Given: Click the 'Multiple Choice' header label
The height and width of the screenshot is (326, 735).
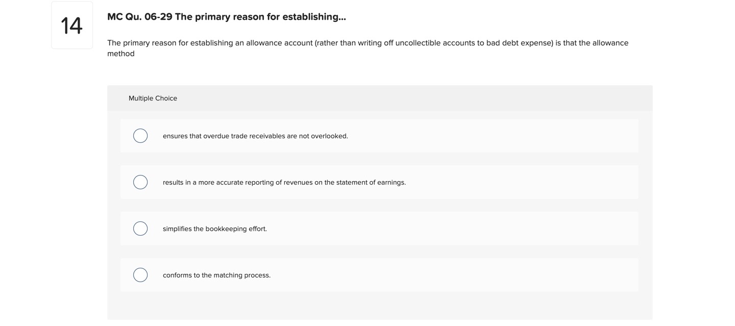Looking at the screenshot, I should 153,98.
